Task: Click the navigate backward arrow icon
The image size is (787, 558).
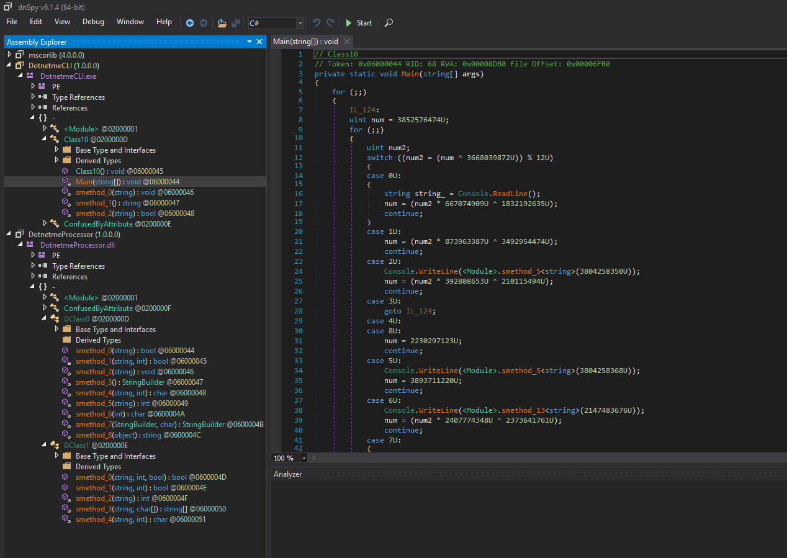Action: click(x=190, y=23)
